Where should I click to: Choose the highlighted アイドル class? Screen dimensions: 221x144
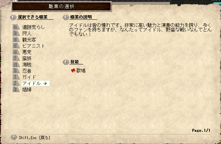click(x=35, y=83)
